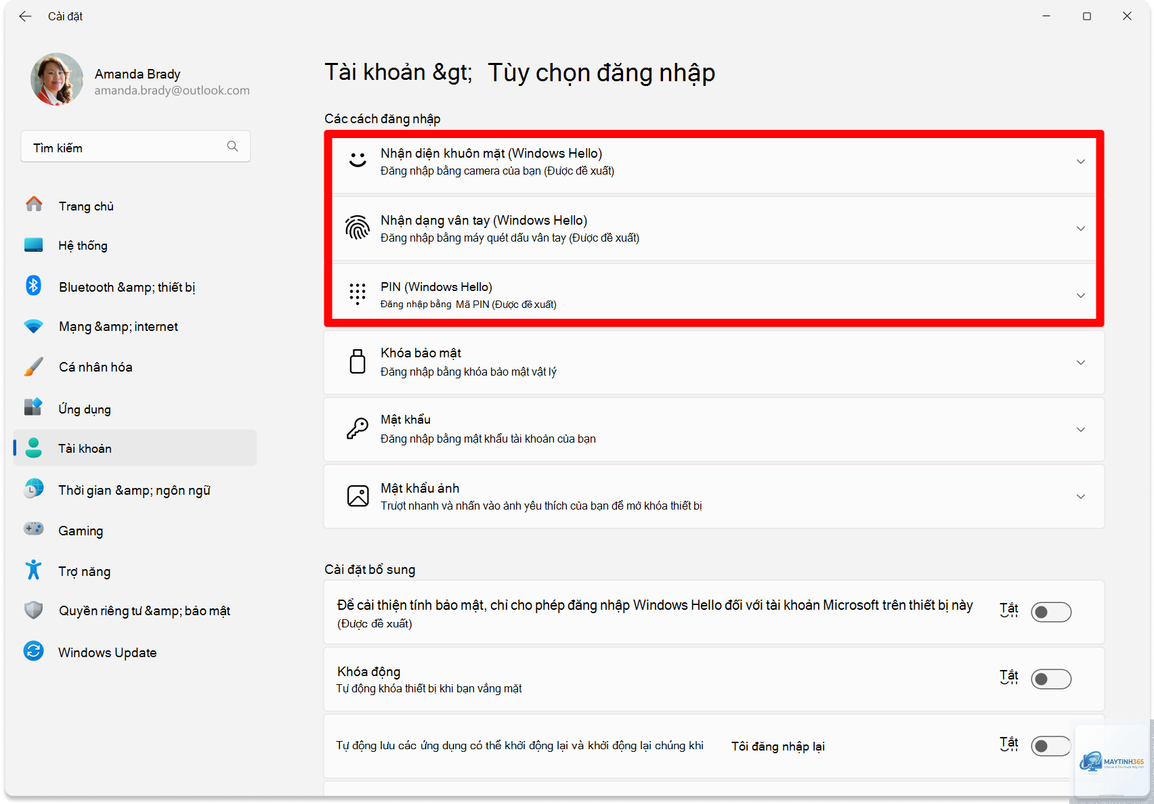The width and height of the screenshot is (1154, 804).
Task: Click the Tài khoản person icon
Action: (x=34, y=447)
